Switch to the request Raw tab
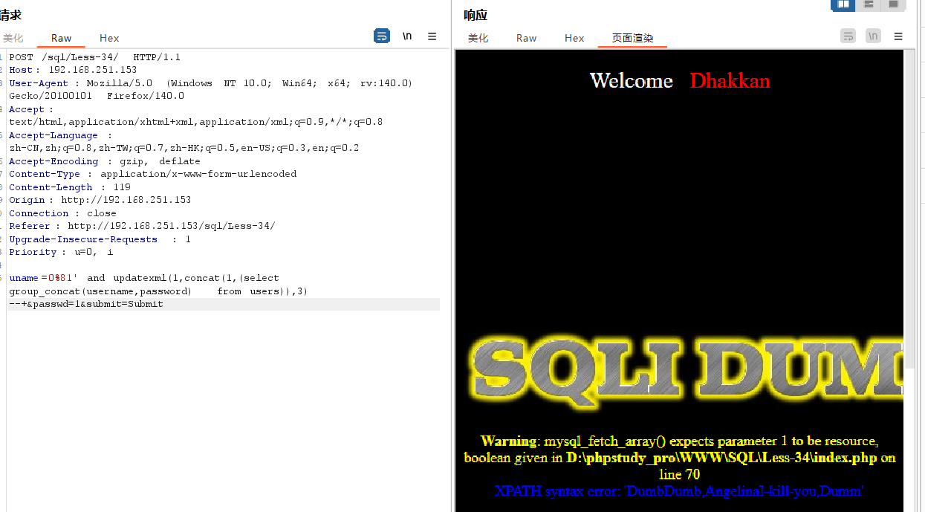 (62, 38)
